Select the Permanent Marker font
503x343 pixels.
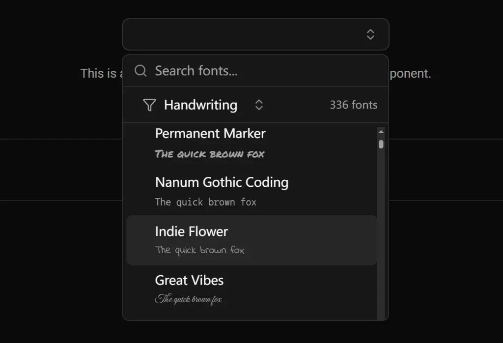(210, 133)
